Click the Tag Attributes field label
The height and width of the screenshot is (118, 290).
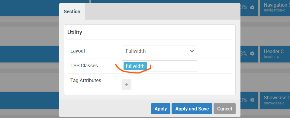tap(86, 80)
